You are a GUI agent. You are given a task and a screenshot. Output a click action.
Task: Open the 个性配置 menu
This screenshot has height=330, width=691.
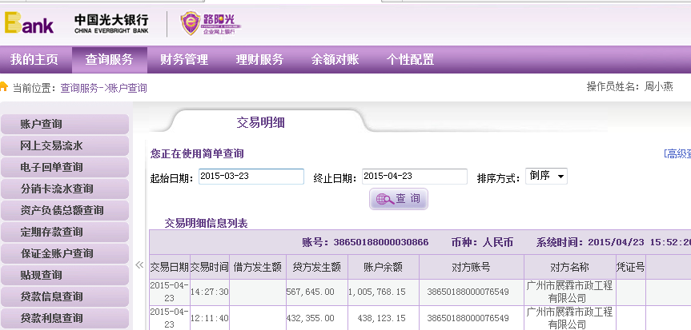[x=410, y=60]
